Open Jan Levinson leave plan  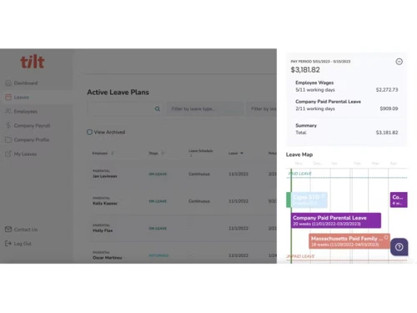(105, 176)
